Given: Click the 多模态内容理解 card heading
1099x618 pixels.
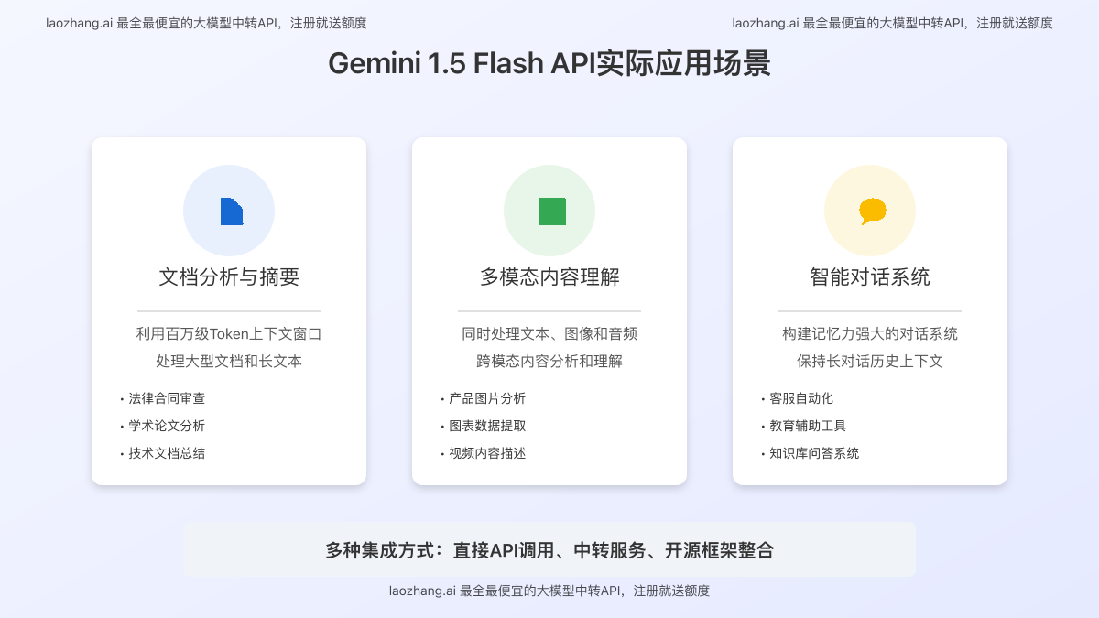Looking at the screenshot, I should click(549, 277).
